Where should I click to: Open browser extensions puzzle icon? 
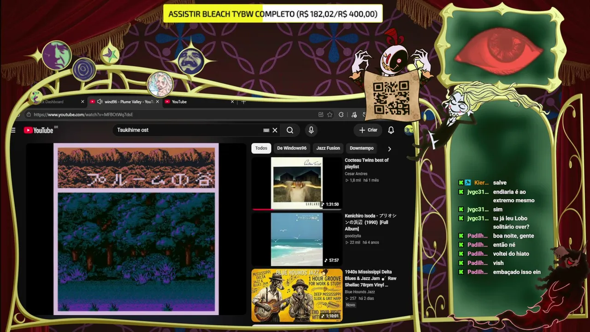[x=341, y=115]
